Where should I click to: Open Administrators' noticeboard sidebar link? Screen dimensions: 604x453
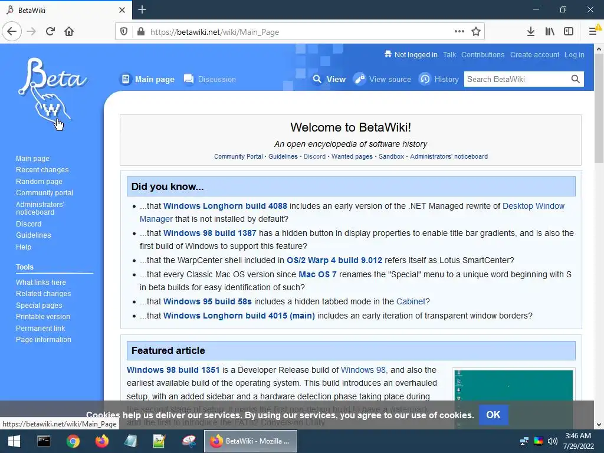(40, 208)
